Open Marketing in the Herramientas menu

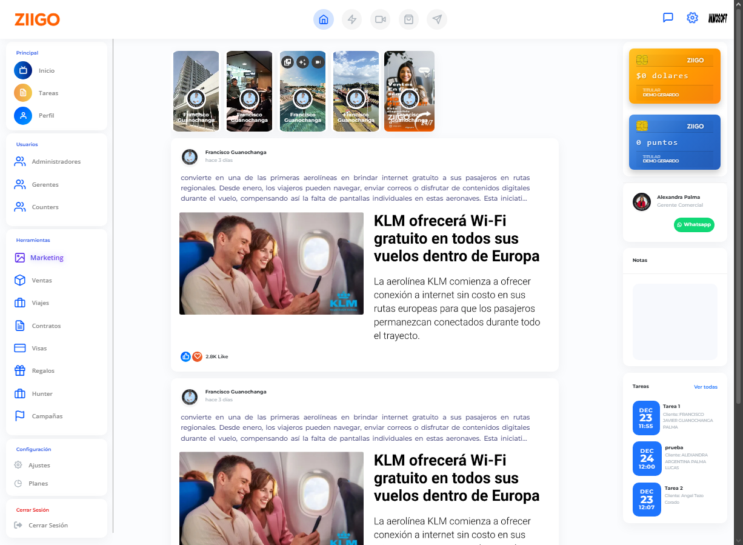(x=47, y=258)
